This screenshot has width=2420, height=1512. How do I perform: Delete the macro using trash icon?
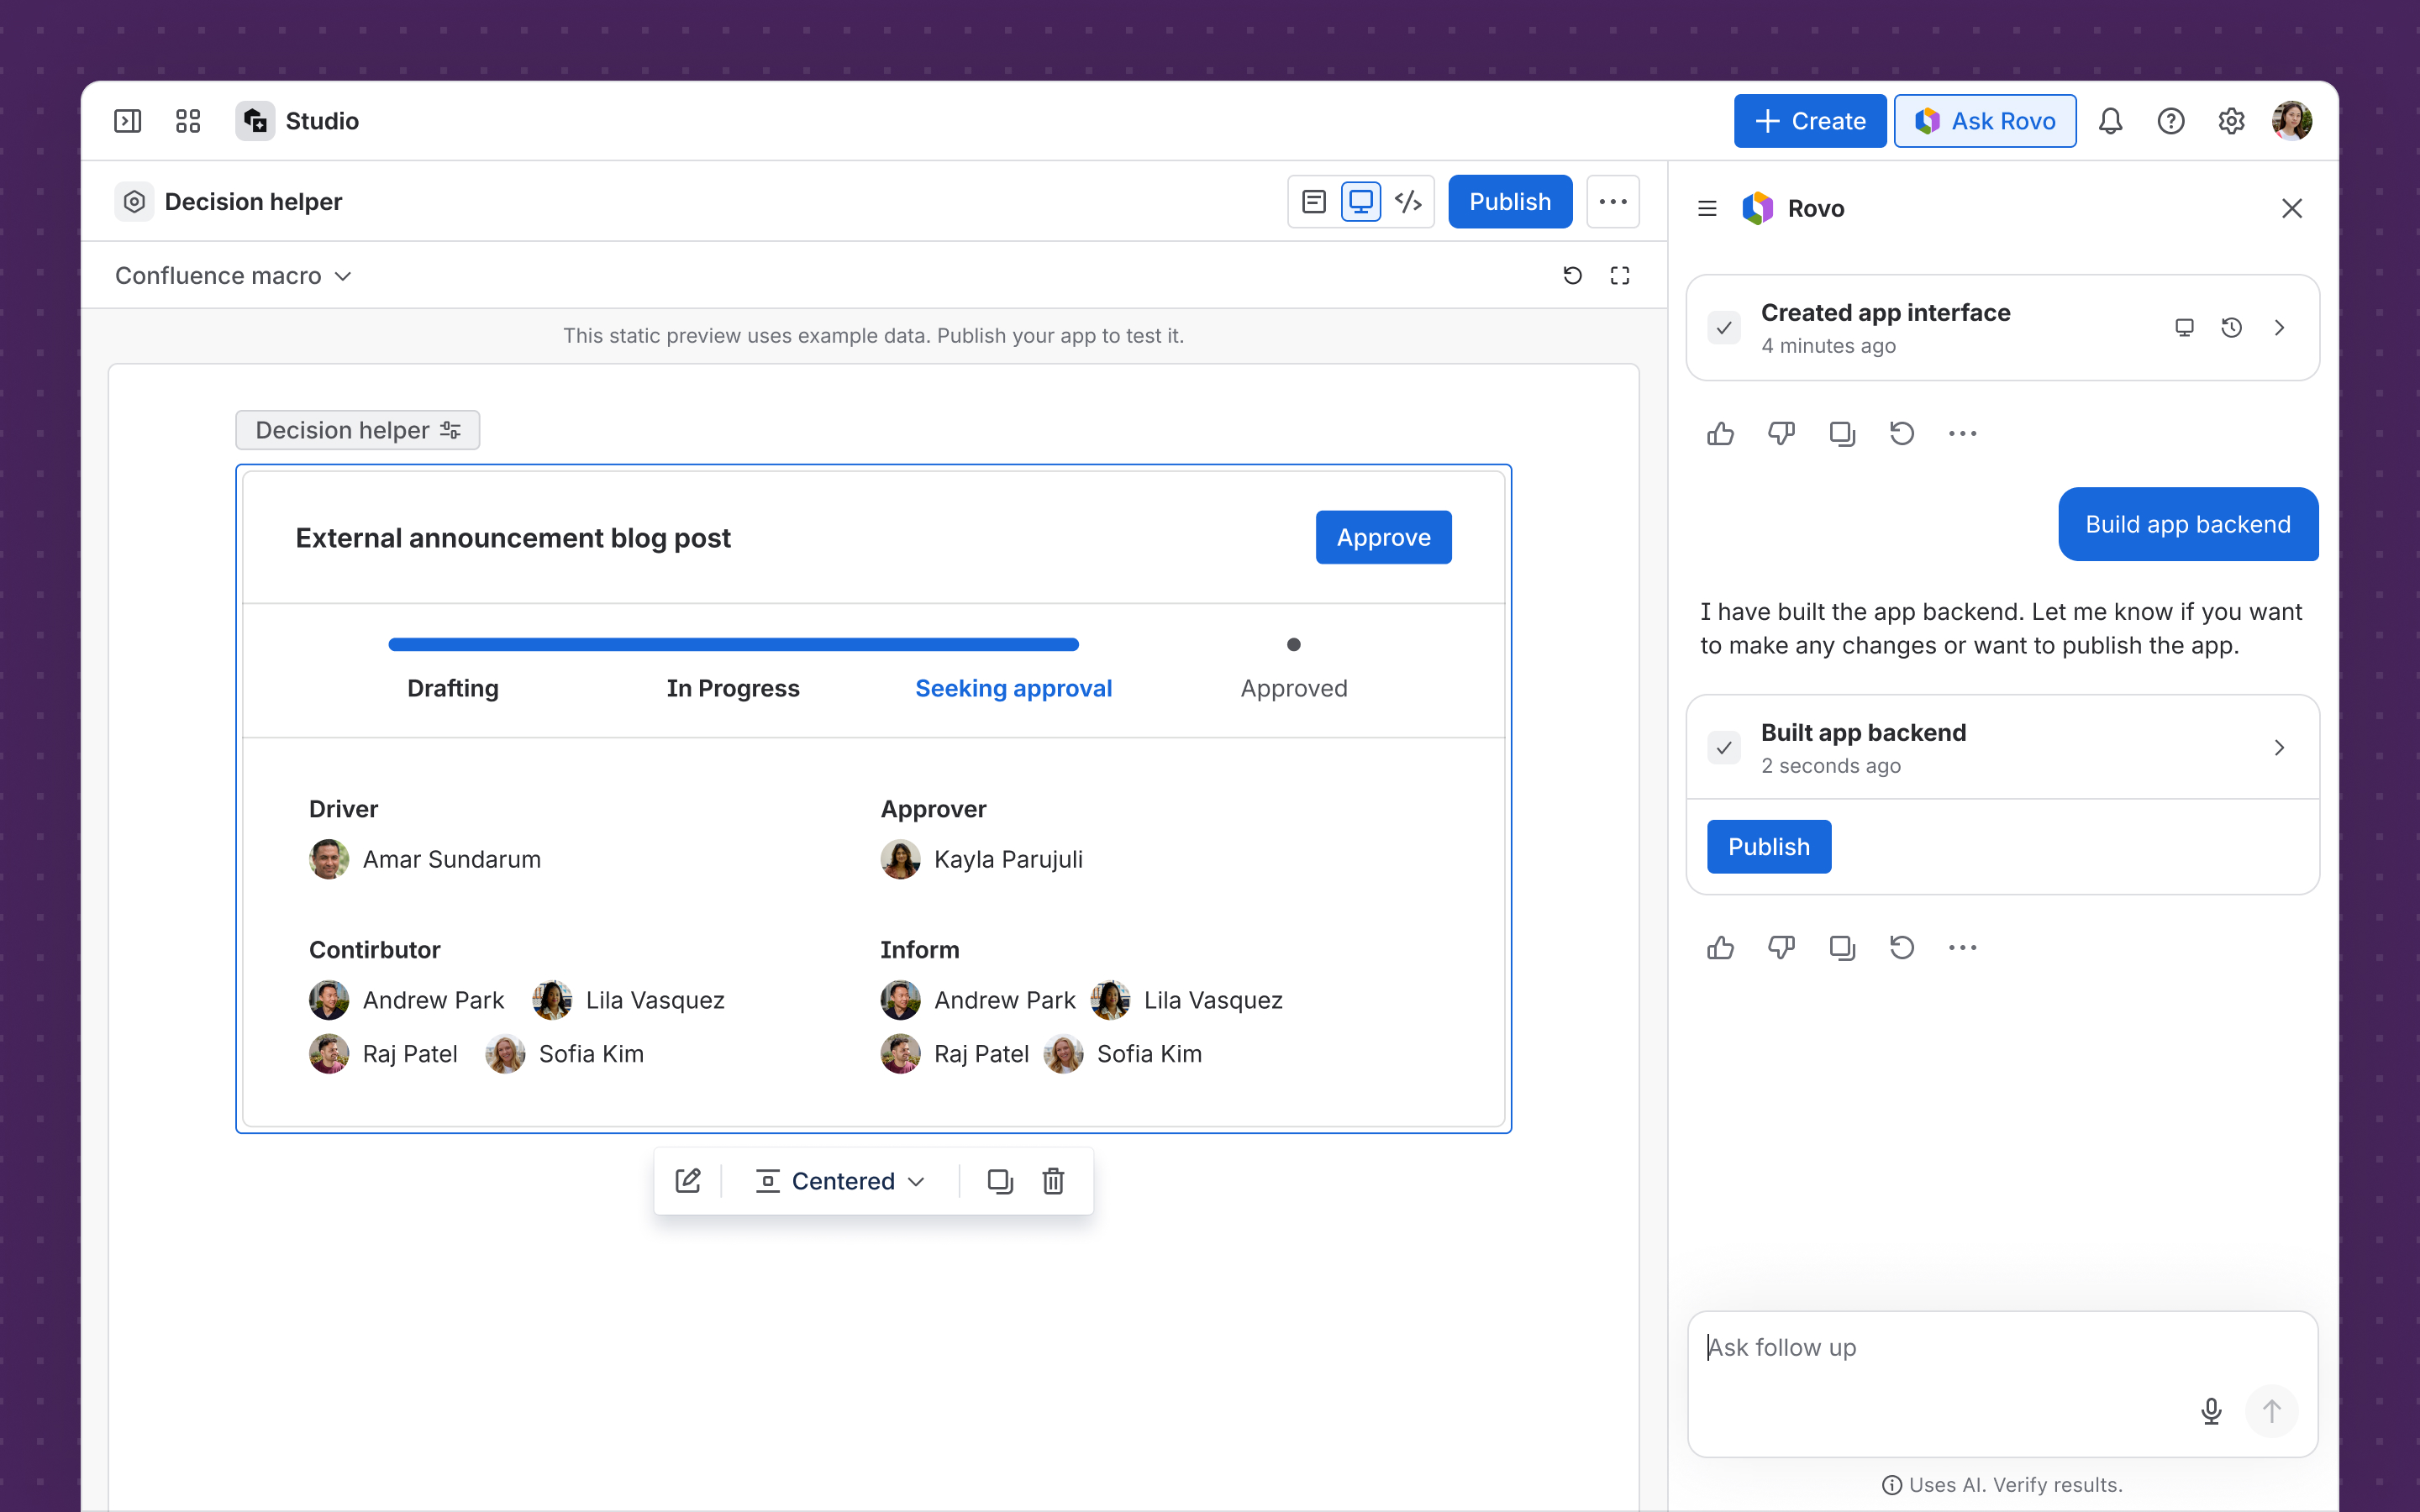click(1053, 1181)
